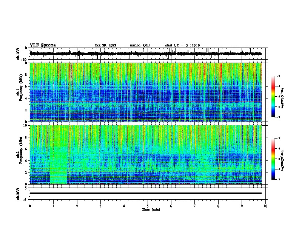Screen dimensions: 299x231
Task: Click the "VLF Spectra" title text
Action: click(43, 45)
